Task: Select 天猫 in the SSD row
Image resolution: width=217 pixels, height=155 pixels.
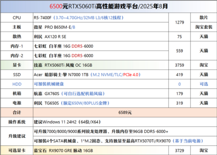Action: pyautogui.click(x=204, y=75)
